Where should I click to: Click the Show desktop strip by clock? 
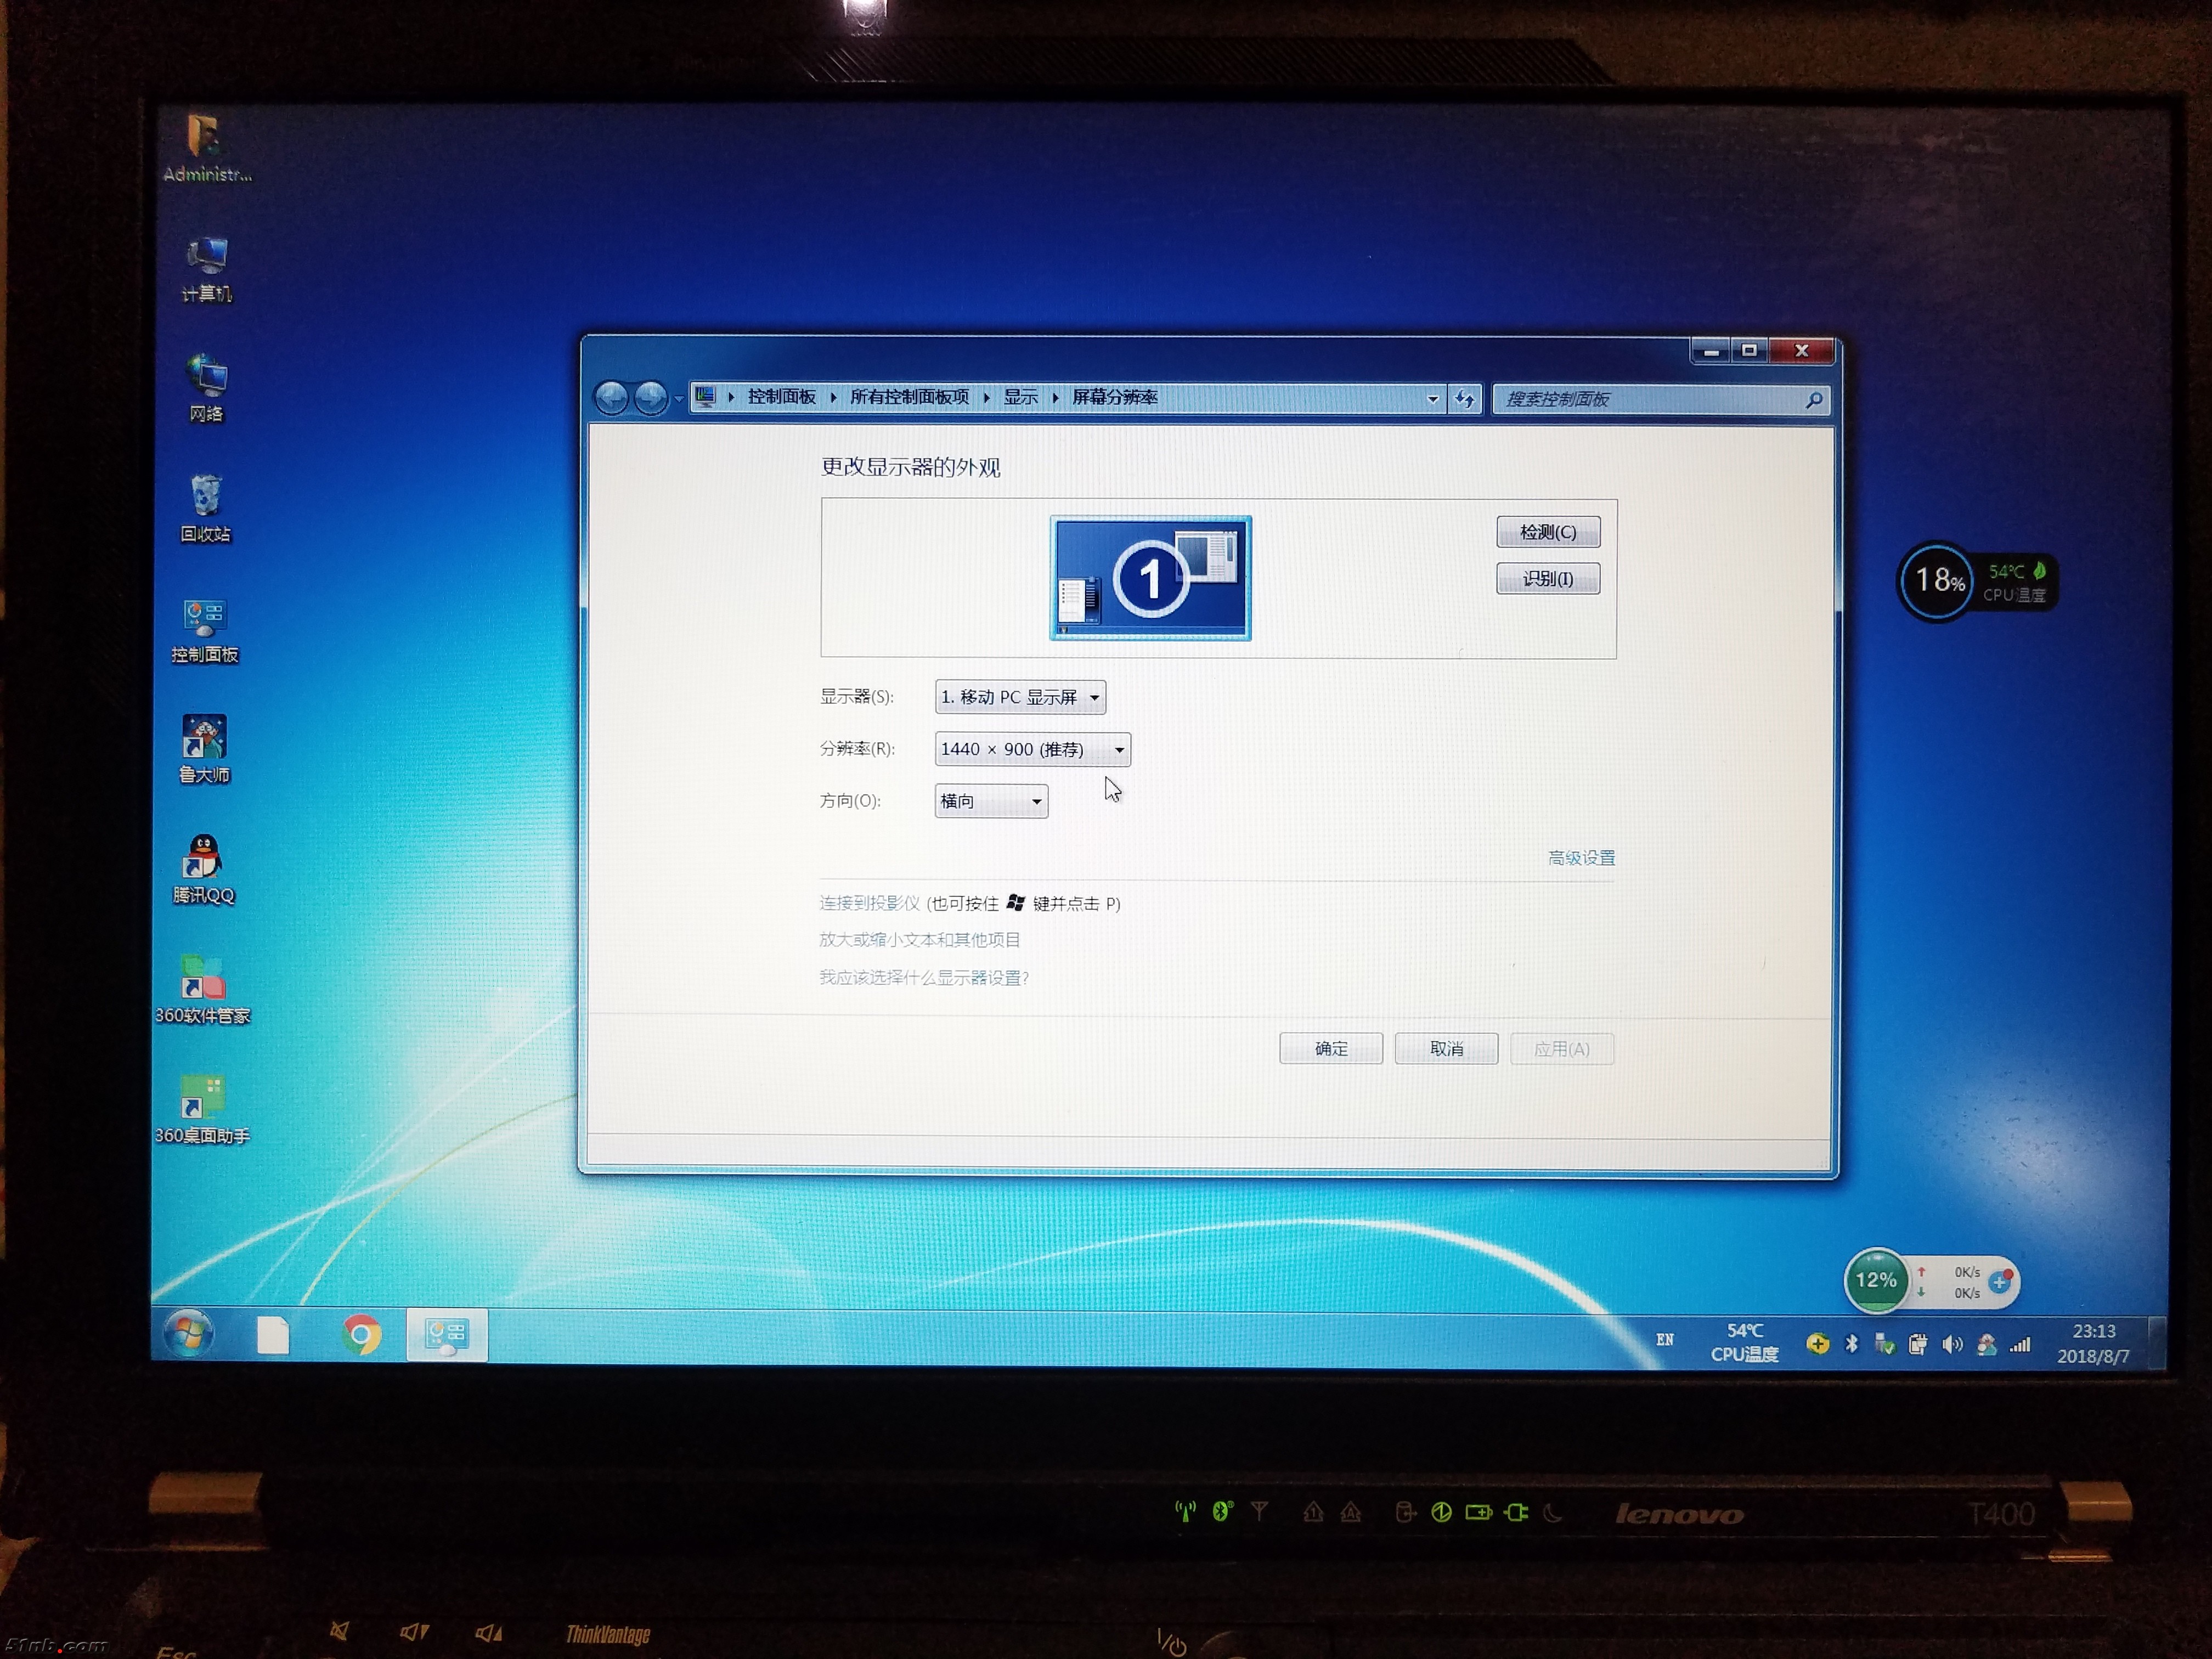tap(2158, 1343)
